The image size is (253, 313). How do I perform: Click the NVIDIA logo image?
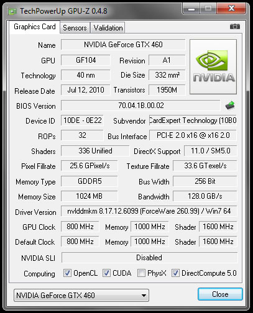[x=213, y=66]
